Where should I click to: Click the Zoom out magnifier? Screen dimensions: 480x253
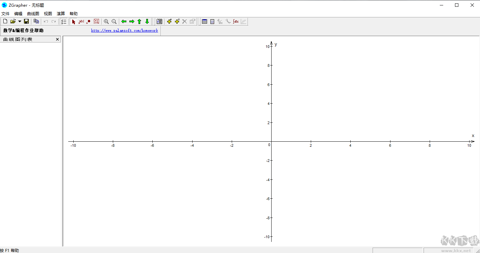click(114, 22)
